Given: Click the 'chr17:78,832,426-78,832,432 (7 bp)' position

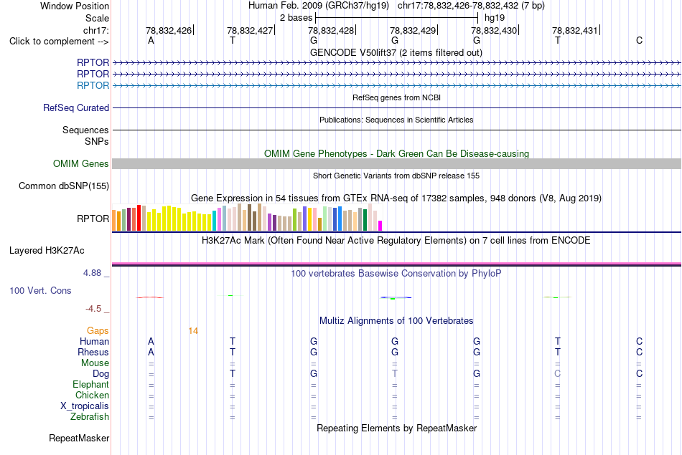Looking at the screenshot, I should [x=471, y=6].
